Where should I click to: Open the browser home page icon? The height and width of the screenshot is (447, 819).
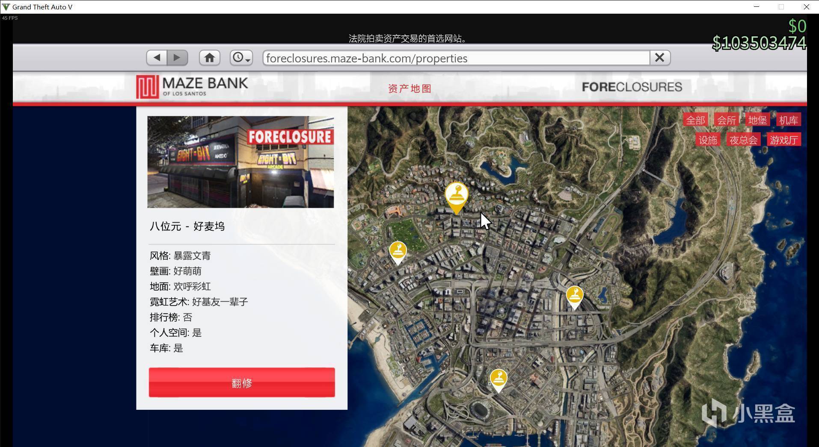(209, 58)
